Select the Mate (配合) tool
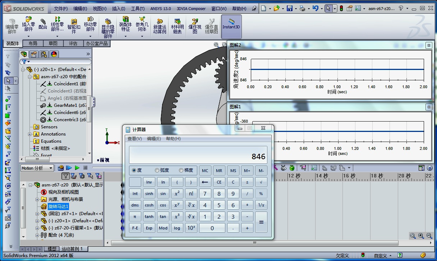 pyautogui.click(x=43, y=24)
